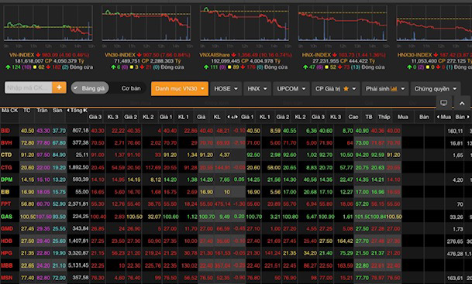Click the HPG stock symbol
This screenshot has height=284, width=472.
coord(6,253)
